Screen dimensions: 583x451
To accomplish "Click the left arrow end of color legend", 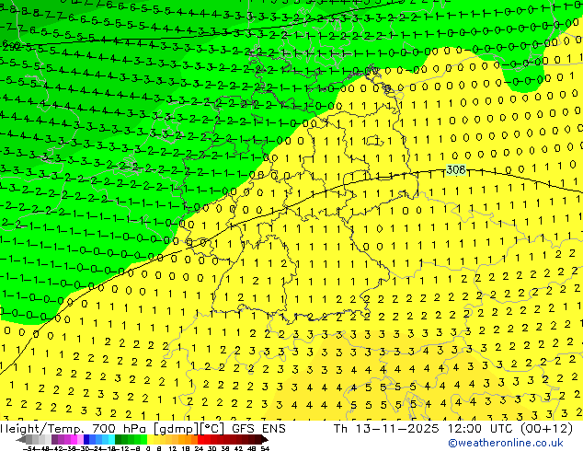I will (21, 439).
